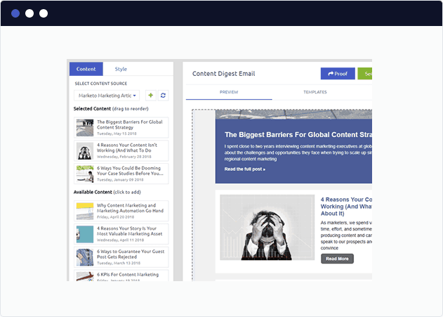Click the Read More button
This screenshot has height=317, width=443.
pos(337,259)
